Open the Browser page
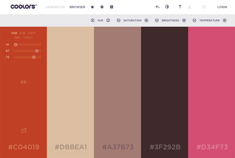The width and height of the screenshot is (235, 158). [x=77, y=7]
